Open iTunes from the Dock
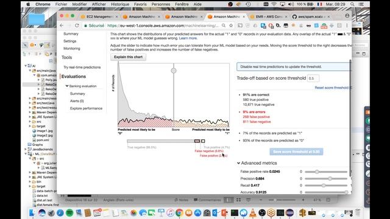 171,213
